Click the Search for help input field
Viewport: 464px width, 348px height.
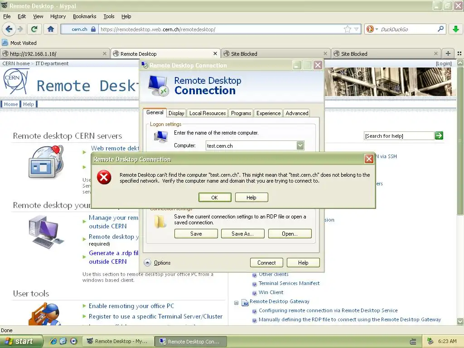[x=399, y=136]
